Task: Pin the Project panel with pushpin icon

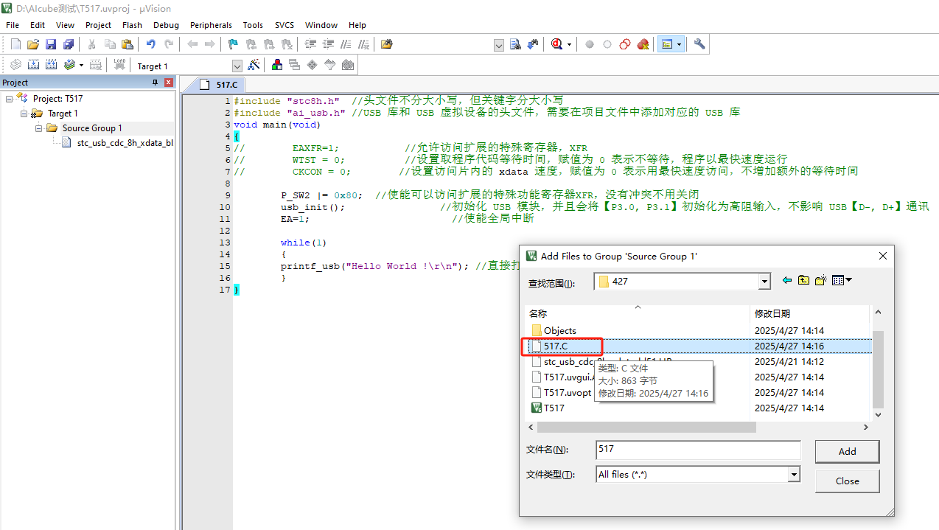Action: click(155, 83)
